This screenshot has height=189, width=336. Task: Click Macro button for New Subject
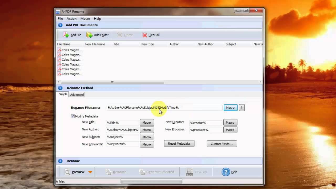point(147,137)
